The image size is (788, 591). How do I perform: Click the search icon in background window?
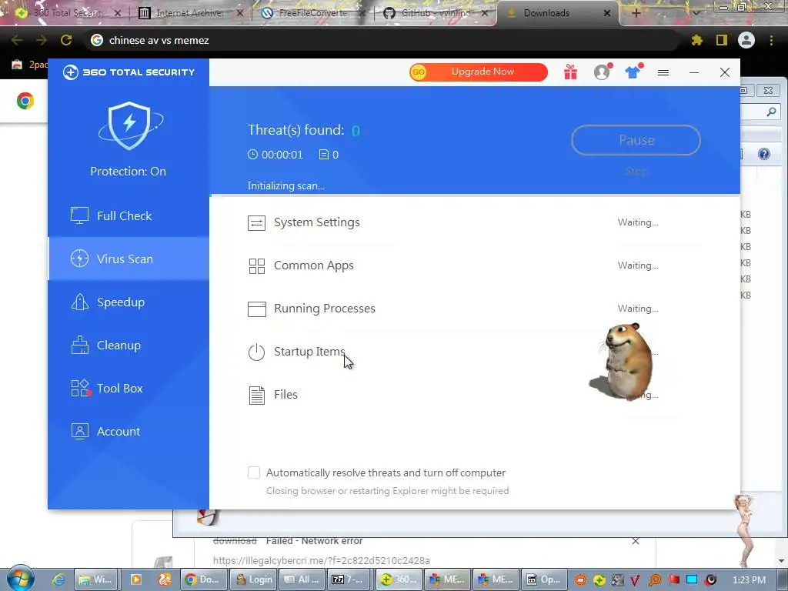(771, 112)
